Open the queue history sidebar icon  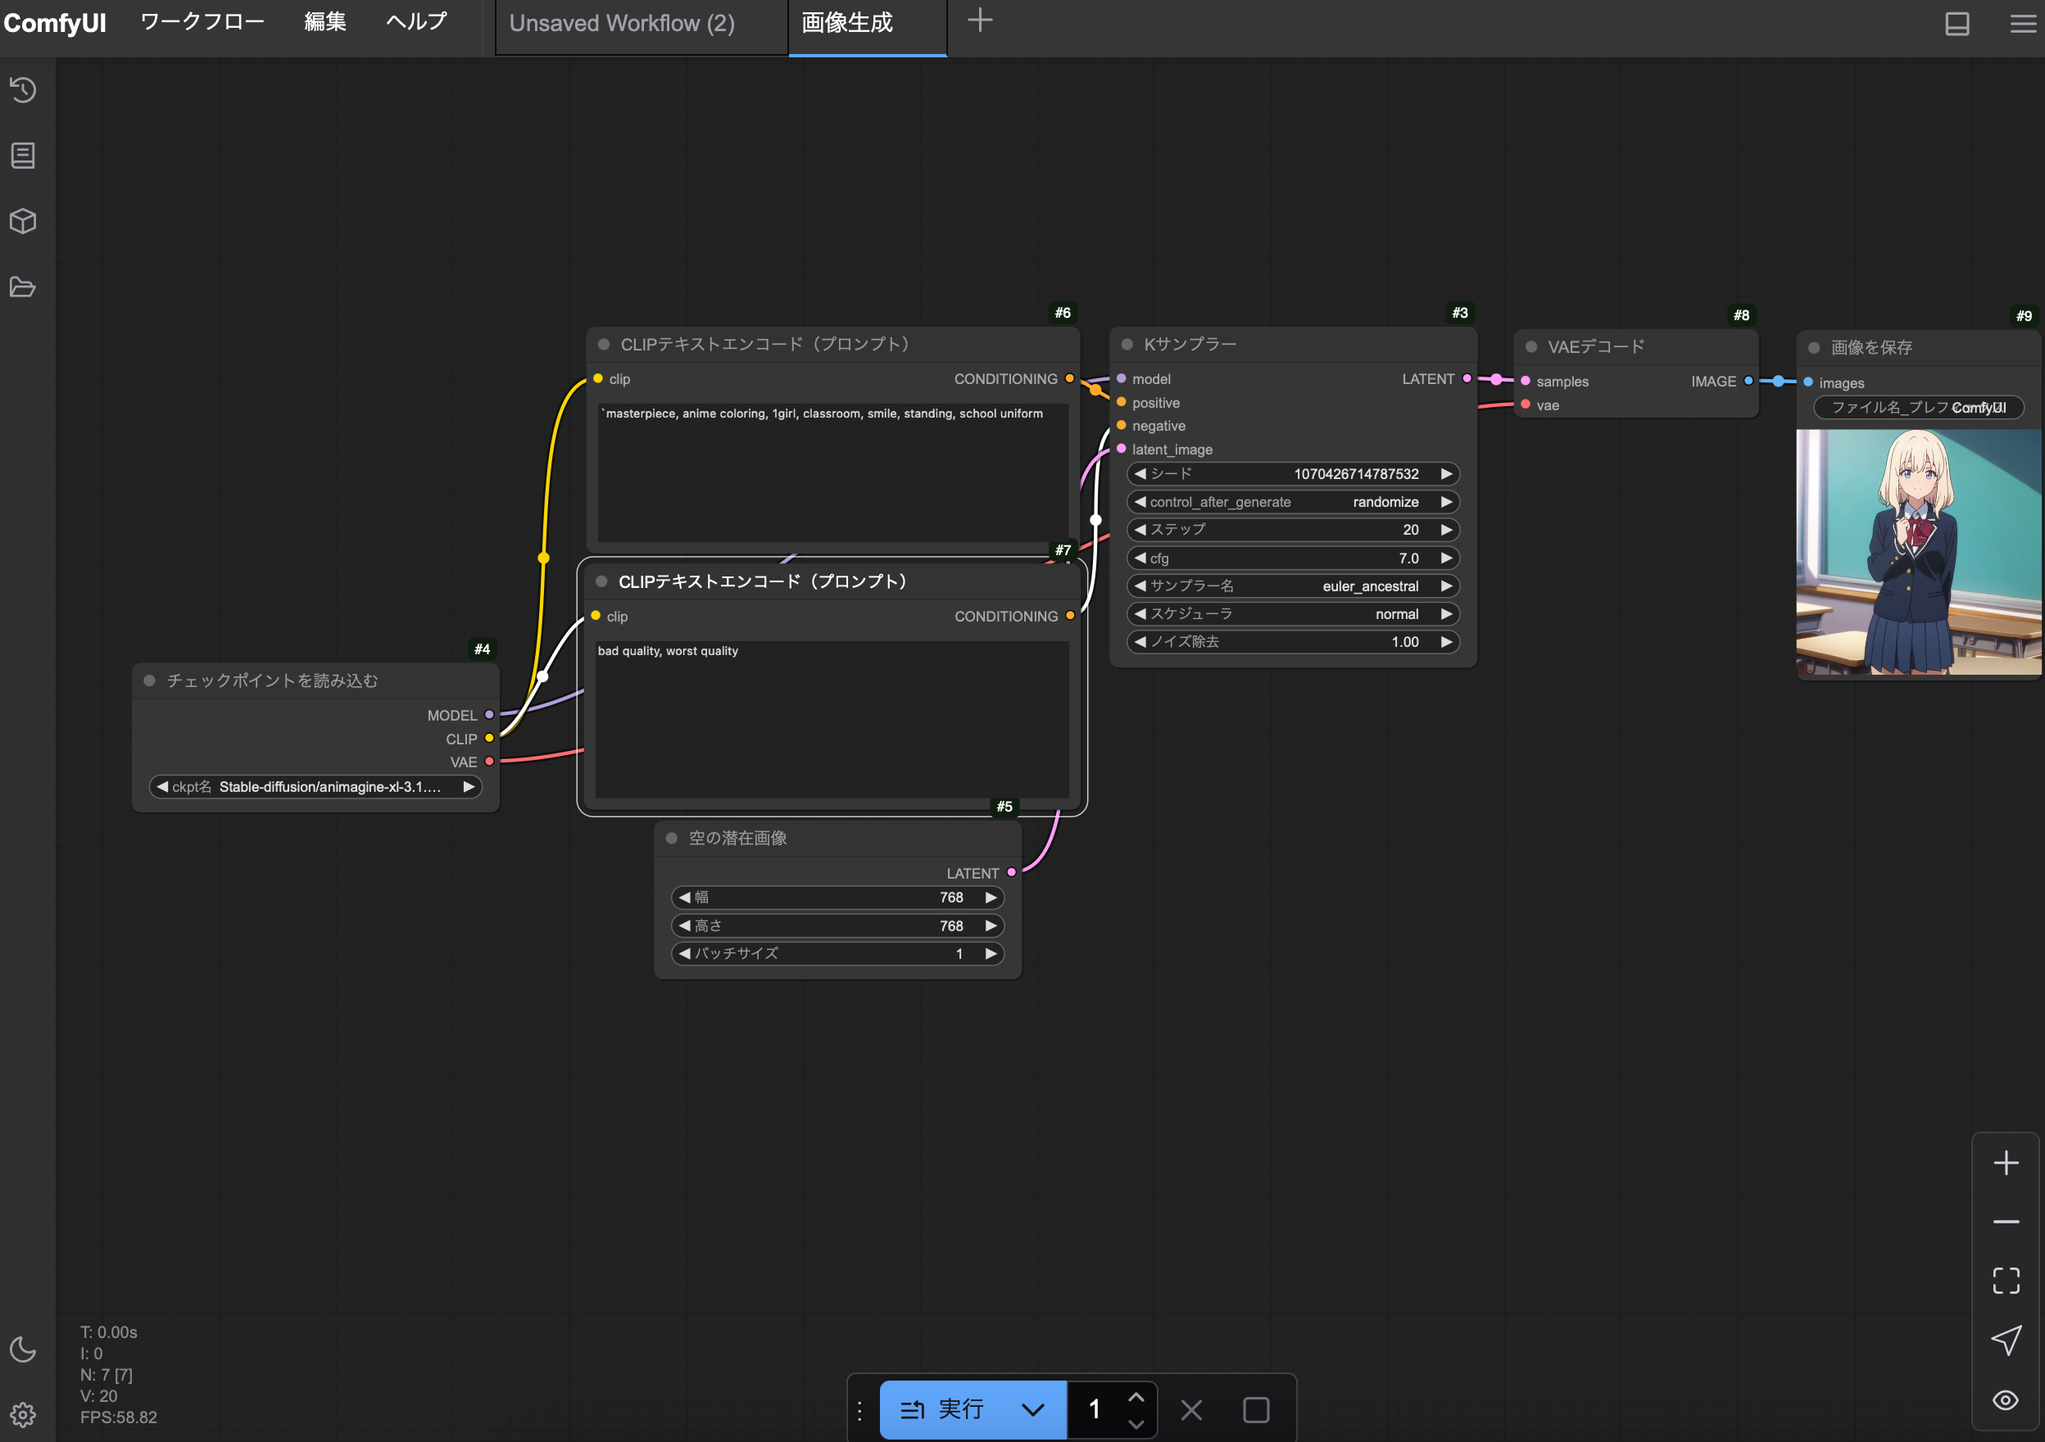(x=23, y=90)
